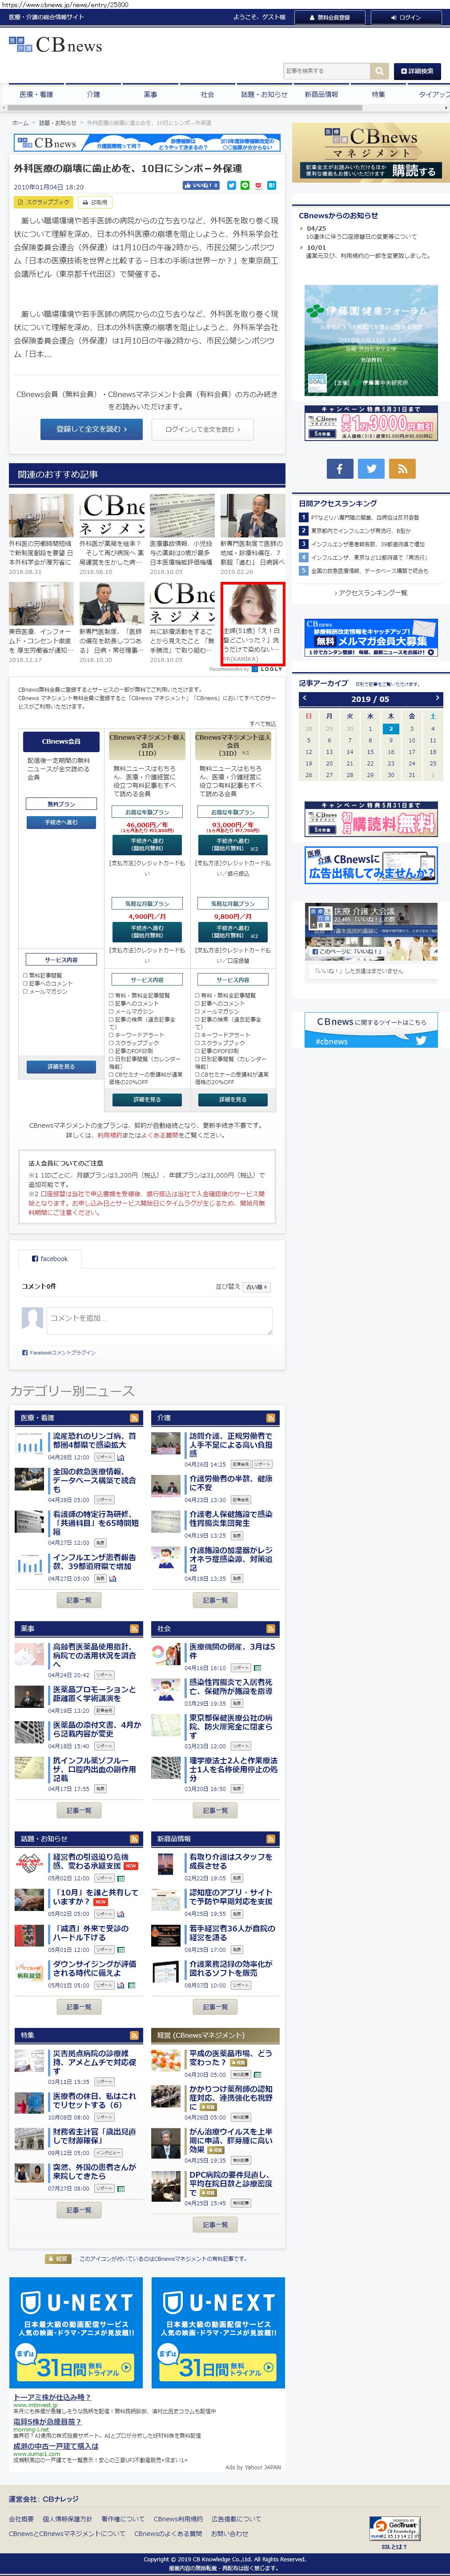This screenshot has height=2576, width=450.
Task: Click the Facebook いいね like button on article
Action: (201, 186)
